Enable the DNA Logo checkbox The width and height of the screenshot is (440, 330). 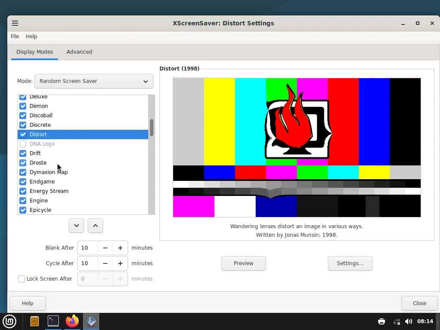[x=23, y=144]
